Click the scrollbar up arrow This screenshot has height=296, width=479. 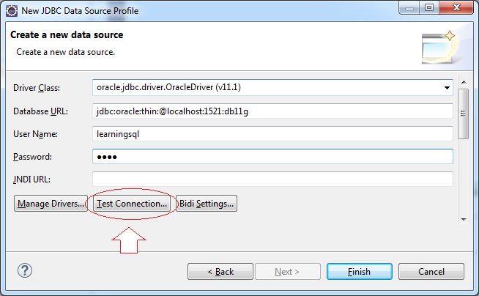(x=464, y=82)
